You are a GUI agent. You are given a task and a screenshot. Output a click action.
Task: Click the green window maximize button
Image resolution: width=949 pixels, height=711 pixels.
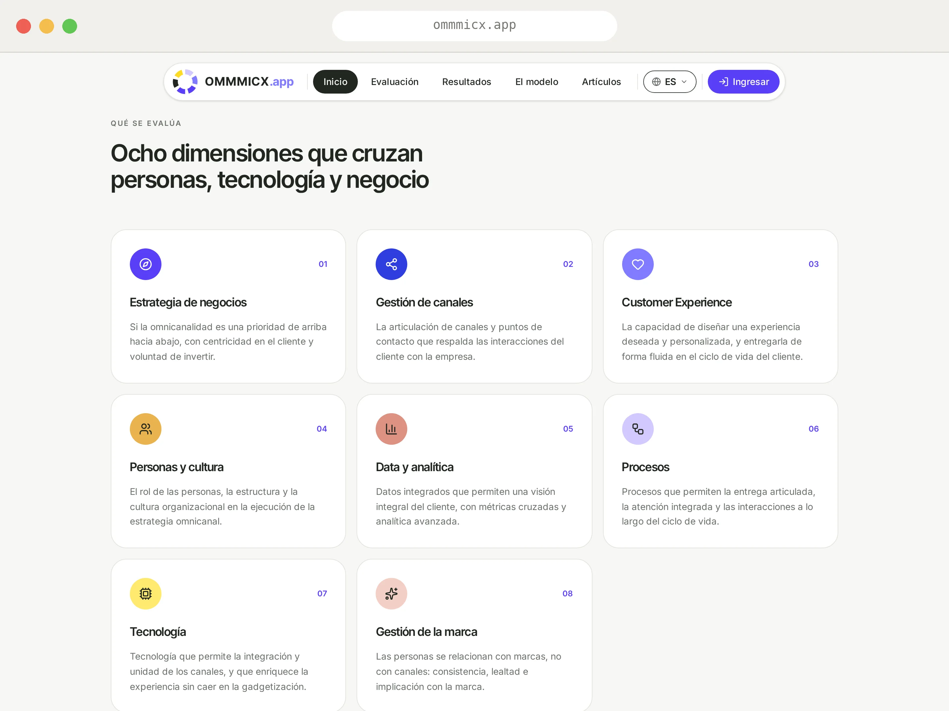pos(70,26)
